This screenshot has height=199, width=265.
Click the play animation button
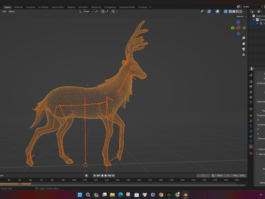(x=106, y=176)
